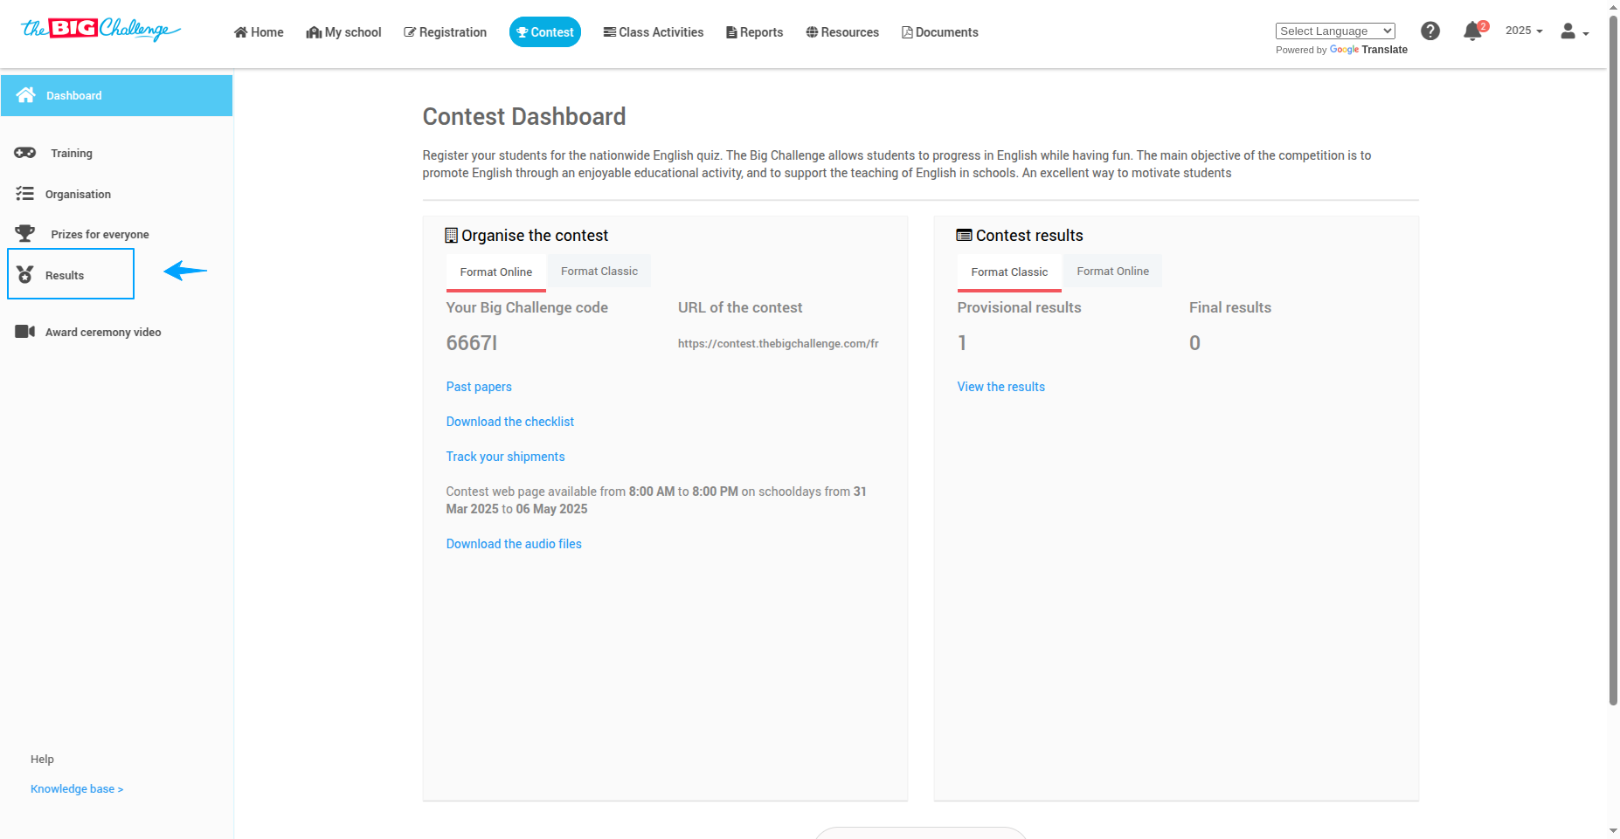Open the Select Language dropdown

tap(1335, 31)
